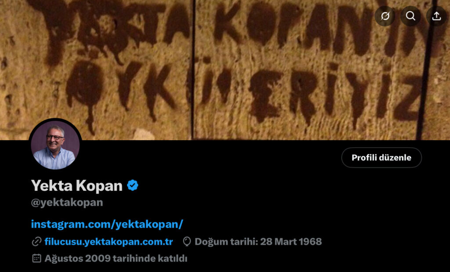This screenshot has height=272, width=450.
Task: Open the round profile photo
Action: 55,145
